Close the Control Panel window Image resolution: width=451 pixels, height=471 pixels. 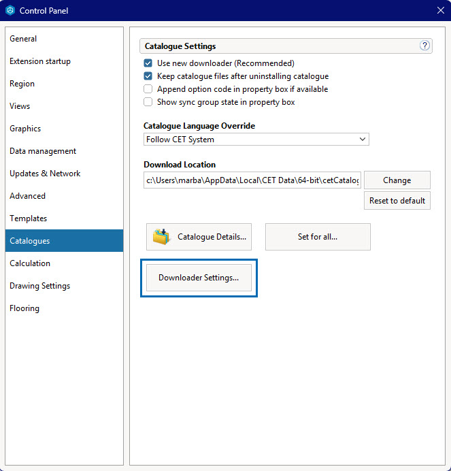point(441,10)
